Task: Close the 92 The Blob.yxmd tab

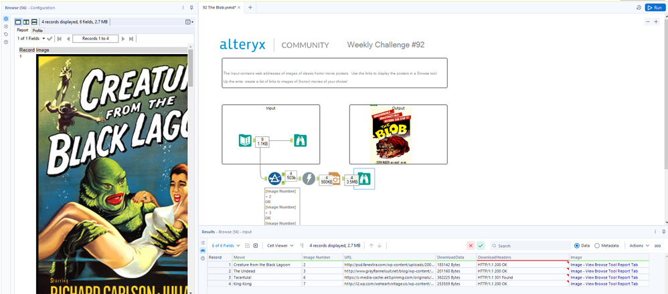Action: (x=239, y=7)
